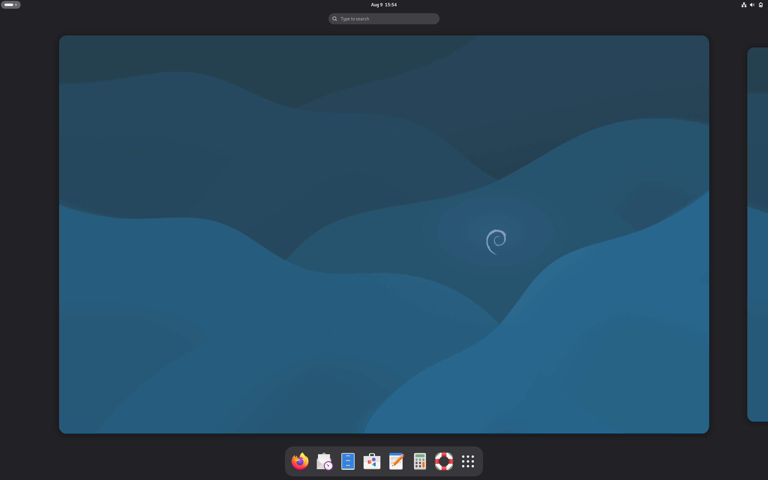
Task: Click the second workspace dot on the pill
Action: [x=16, y=4]
